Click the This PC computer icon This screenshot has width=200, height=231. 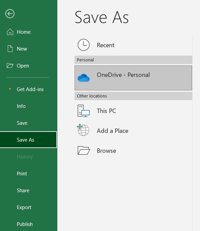(84, 111)
